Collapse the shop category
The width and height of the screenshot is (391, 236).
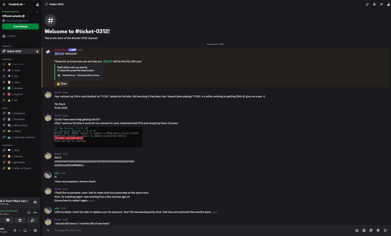[5, 108]
